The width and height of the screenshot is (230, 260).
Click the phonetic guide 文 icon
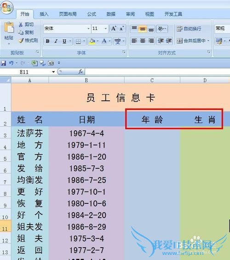118,41
